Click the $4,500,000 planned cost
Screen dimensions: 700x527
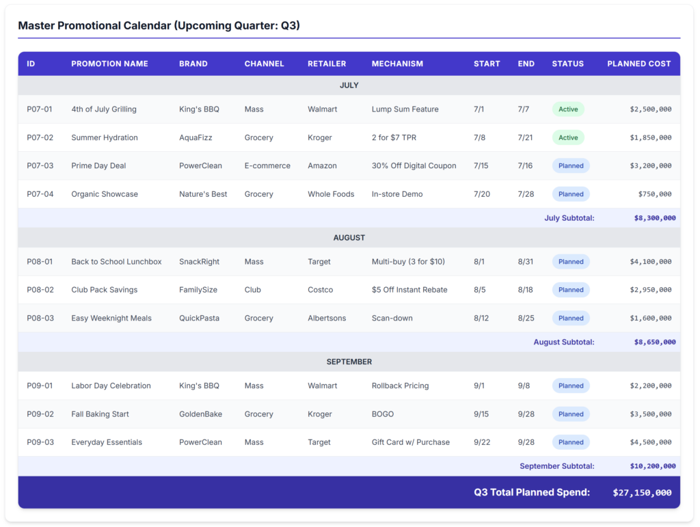pyautogui.click(x=651, y=442)
